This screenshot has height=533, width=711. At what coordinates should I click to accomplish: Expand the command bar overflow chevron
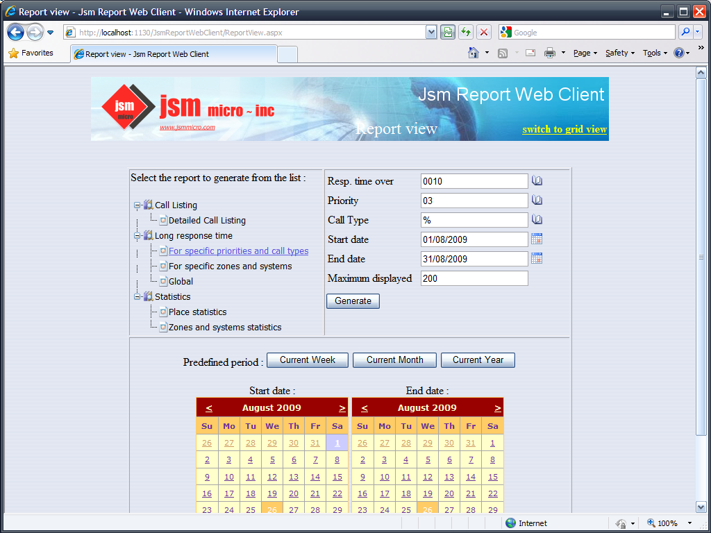[x=701, y=48]
